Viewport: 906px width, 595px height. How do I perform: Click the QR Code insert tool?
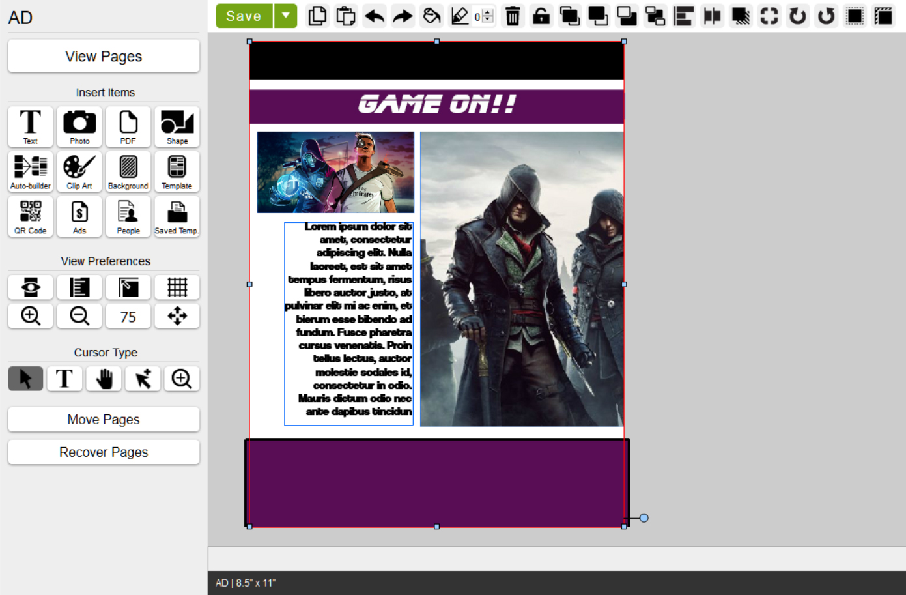click(x=31, y=216)
